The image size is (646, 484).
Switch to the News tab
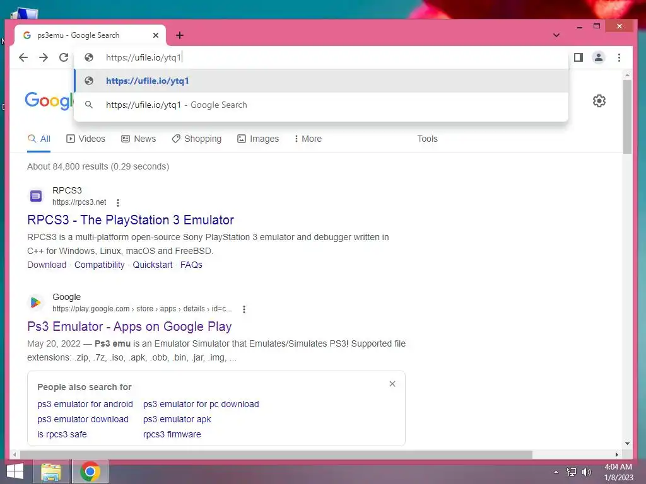139,139
